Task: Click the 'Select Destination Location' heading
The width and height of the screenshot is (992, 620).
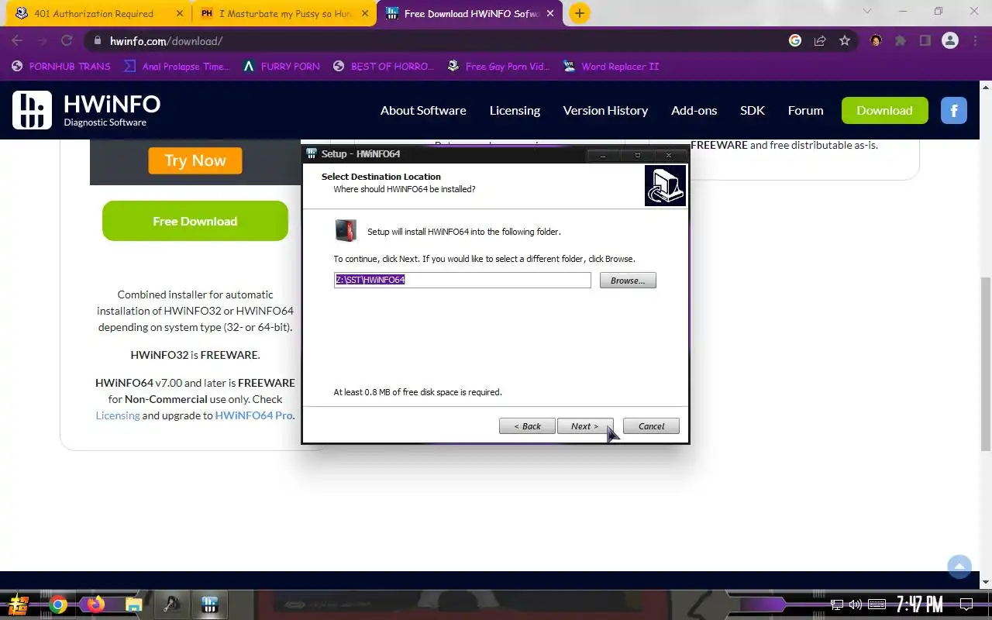Action: [x=381, y=177]
